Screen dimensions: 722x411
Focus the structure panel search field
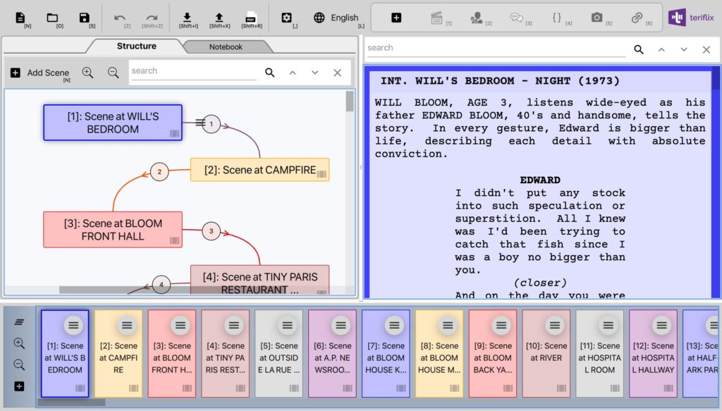point(194,71)
